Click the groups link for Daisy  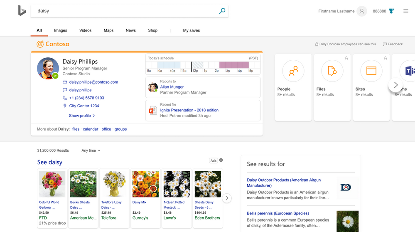pos(121,129)
